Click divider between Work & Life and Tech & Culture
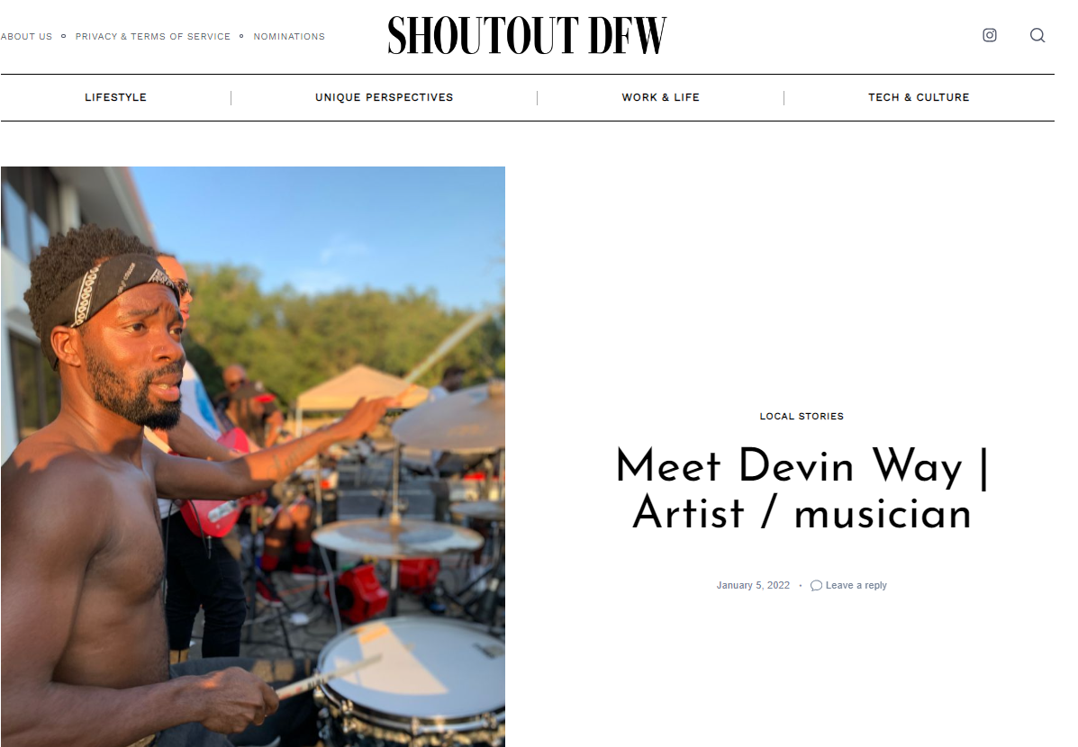 784,97
